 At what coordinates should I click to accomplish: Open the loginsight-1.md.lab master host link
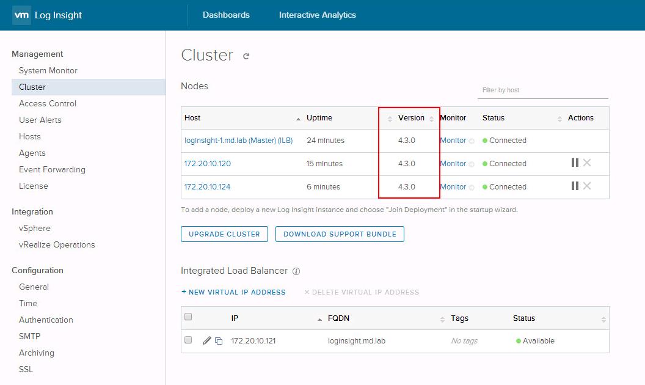pos(238,141)
